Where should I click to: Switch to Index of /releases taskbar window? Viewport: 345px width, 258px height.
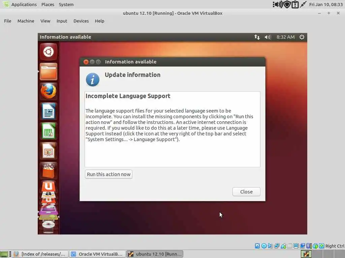40,254
